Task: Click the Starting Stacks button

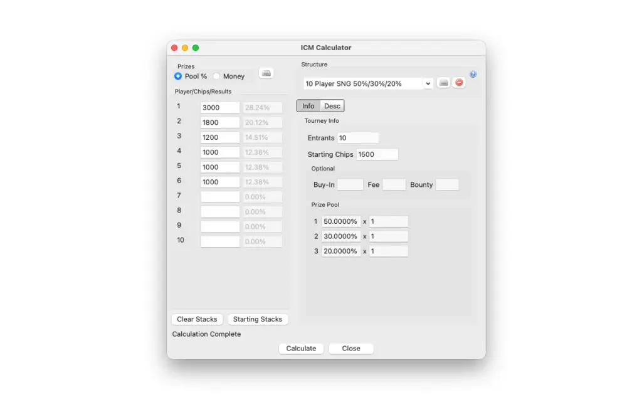Action: click(258, 319)
